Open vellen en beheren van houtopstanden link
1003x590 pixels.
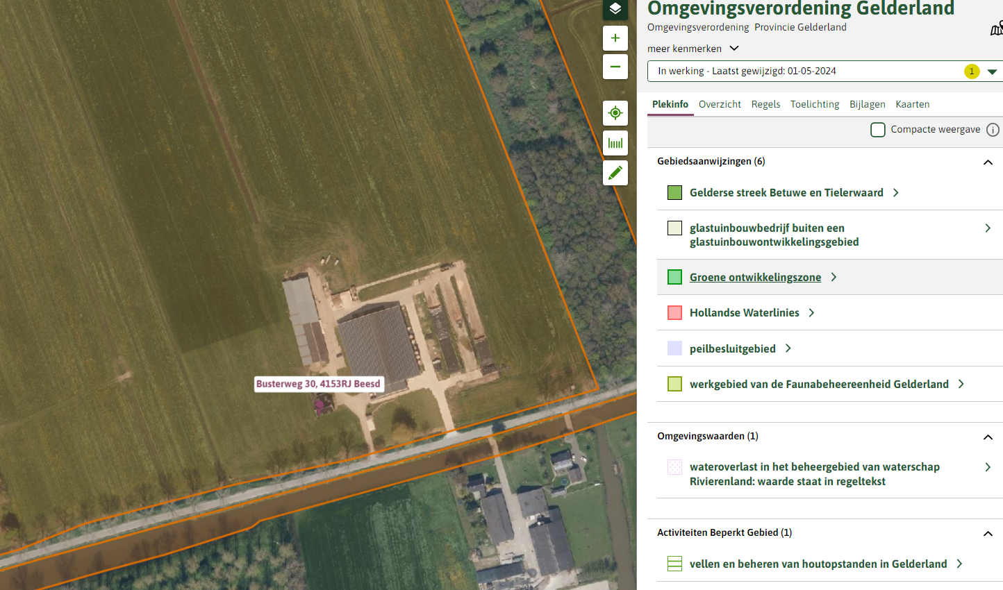[x=818, y=564]
